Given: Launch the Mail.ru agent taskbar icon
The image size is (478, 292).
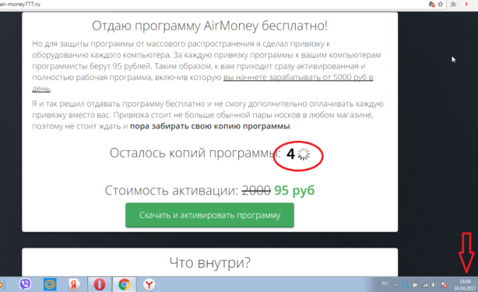Looking at the screenshot, I should 50,284.
